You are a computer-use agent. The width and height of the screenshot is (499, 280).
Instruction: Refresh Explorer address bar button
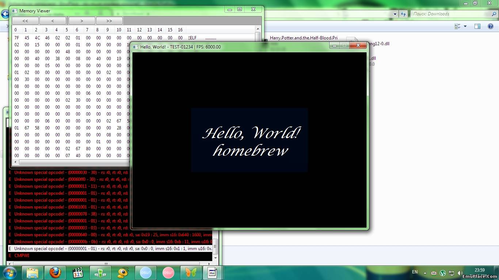(403, 14)
